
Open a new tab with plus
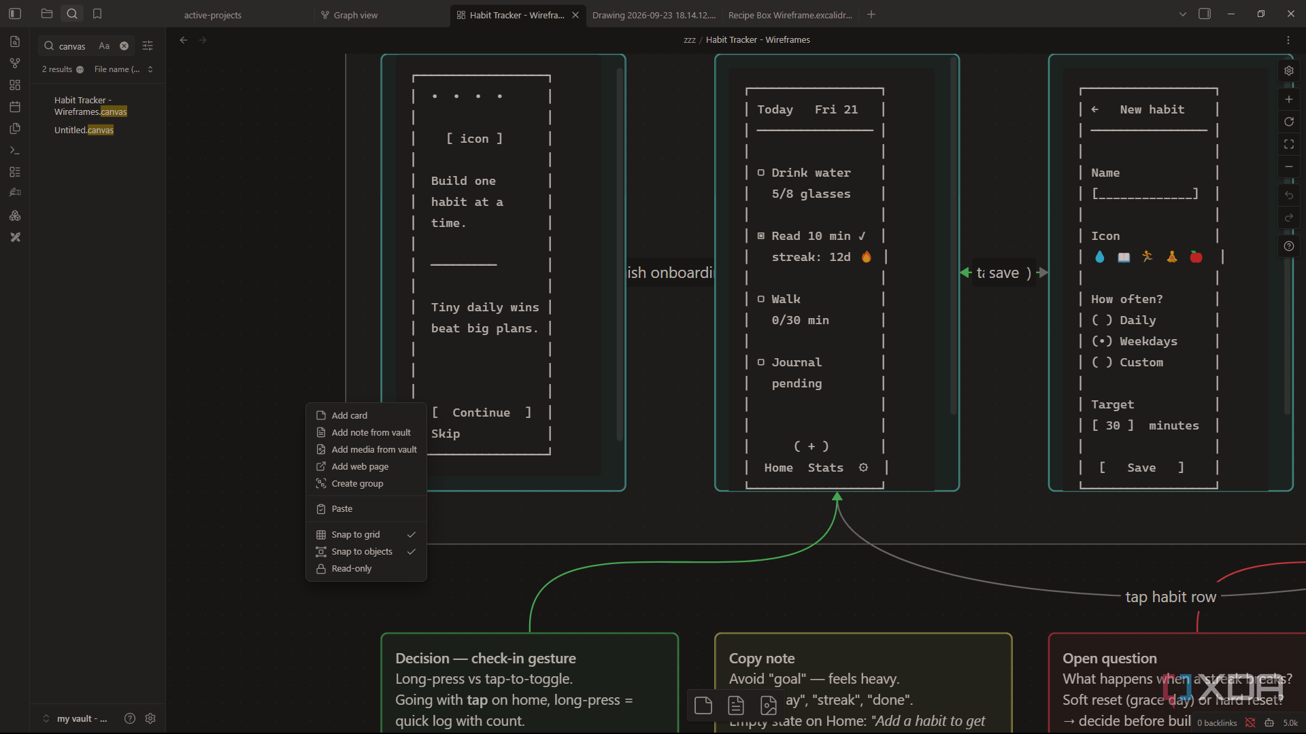coord(871,14)
